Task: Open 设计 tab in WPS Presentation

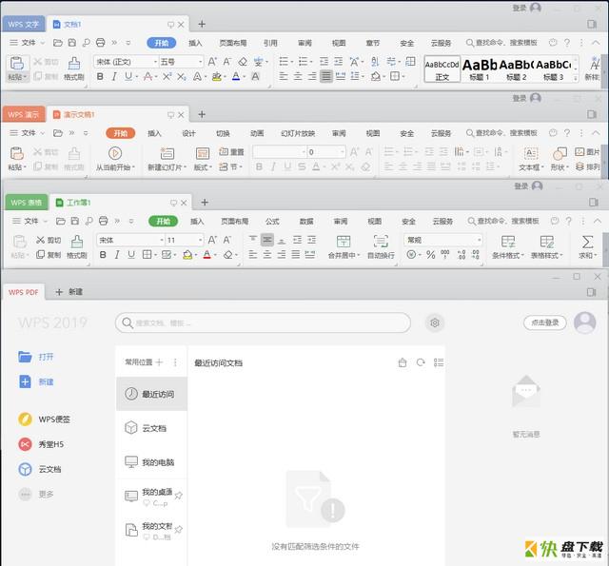Action: click(x=188, y=133)
